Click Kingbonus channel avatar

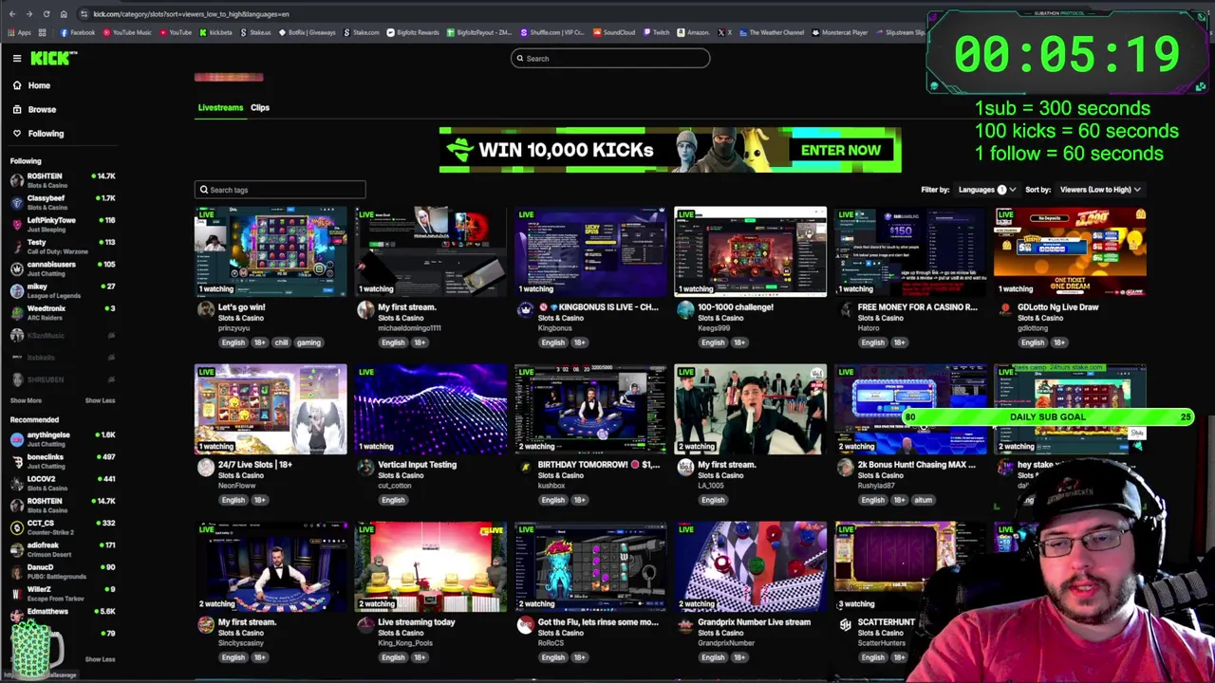click(525, 309)
